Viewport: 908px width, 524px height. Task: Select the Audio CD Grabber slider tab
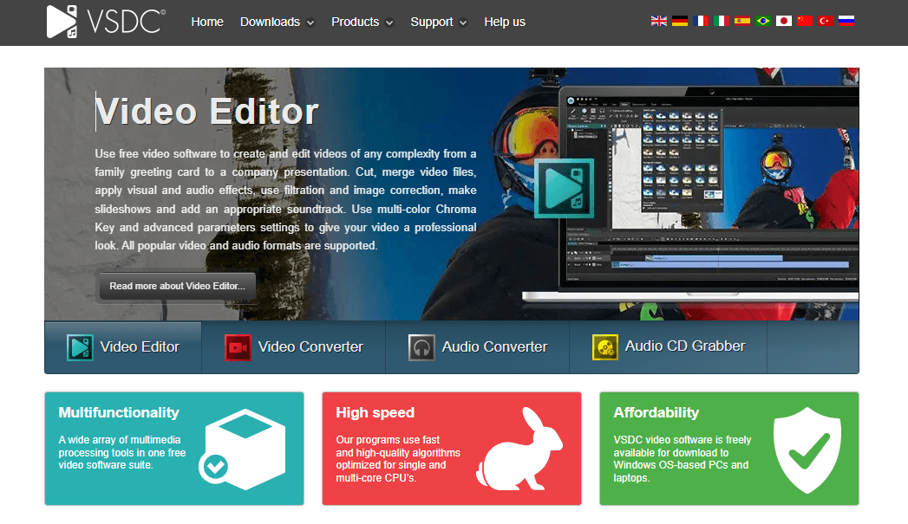pos(669,347)
